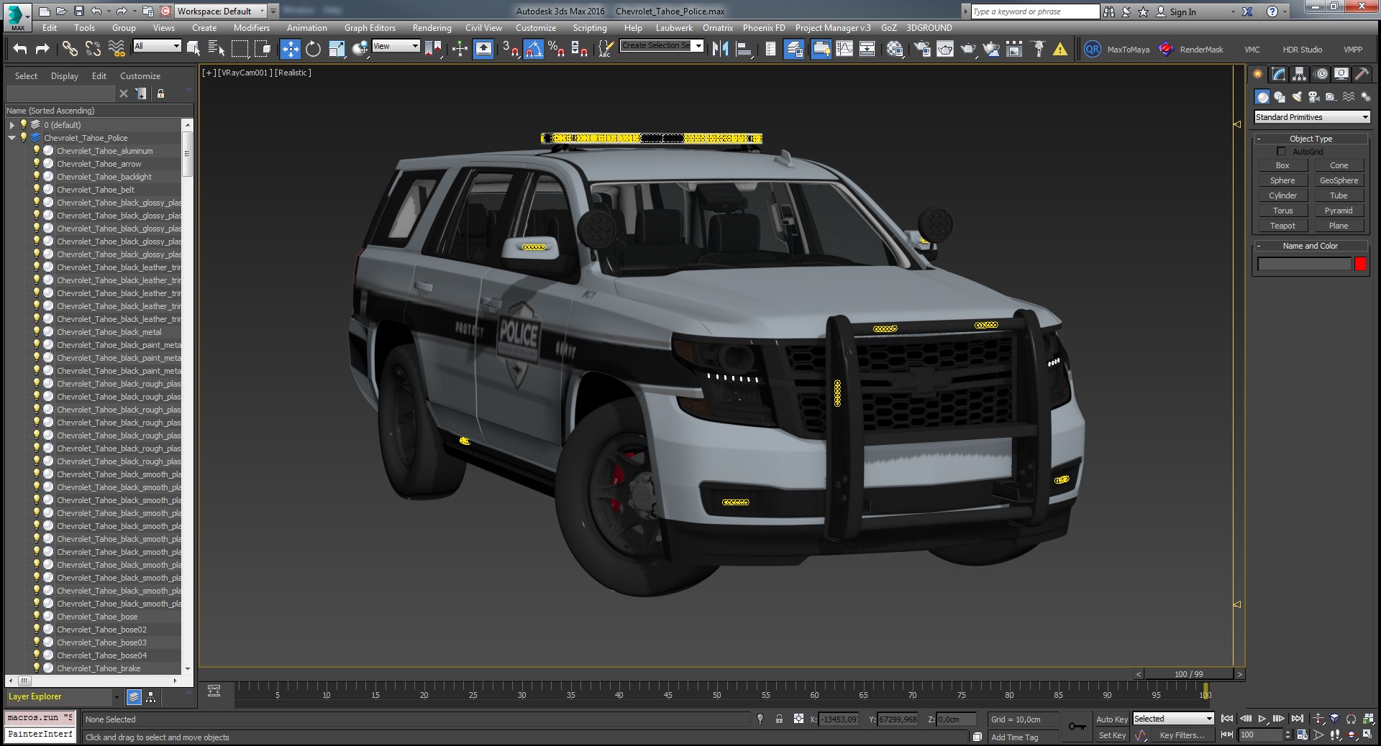Screen dimensions: 1381x746
Task: Activate the Select and Rotate tool
Action: [x=313, y=49]
